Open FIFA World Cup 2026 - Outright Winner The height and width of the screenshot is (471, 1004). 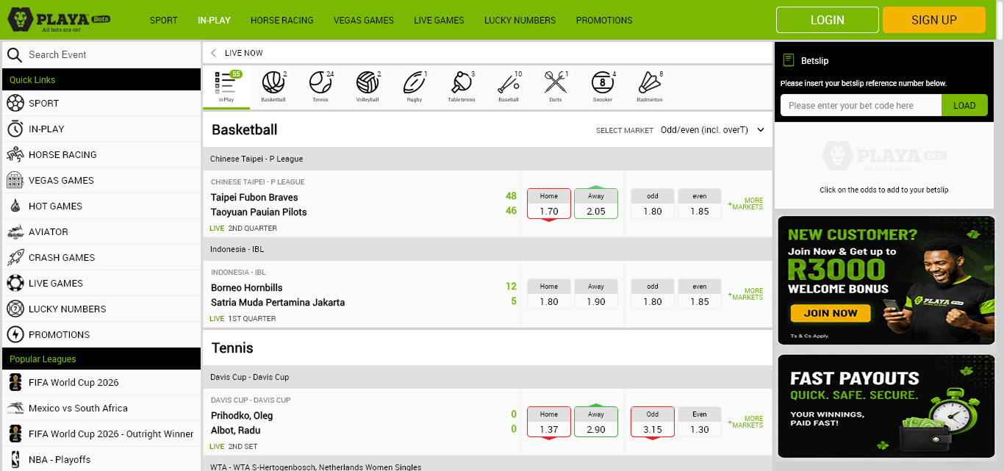click(101, 434)
